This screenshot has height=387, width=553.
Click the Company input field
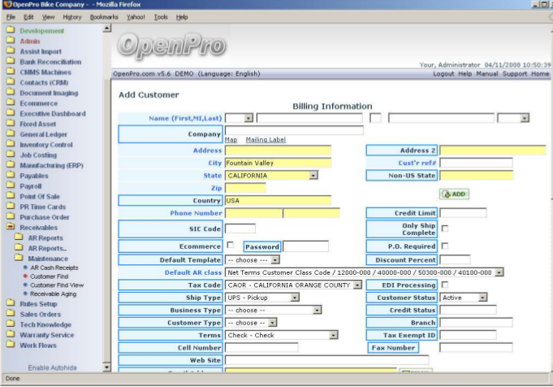pos(293,130)
